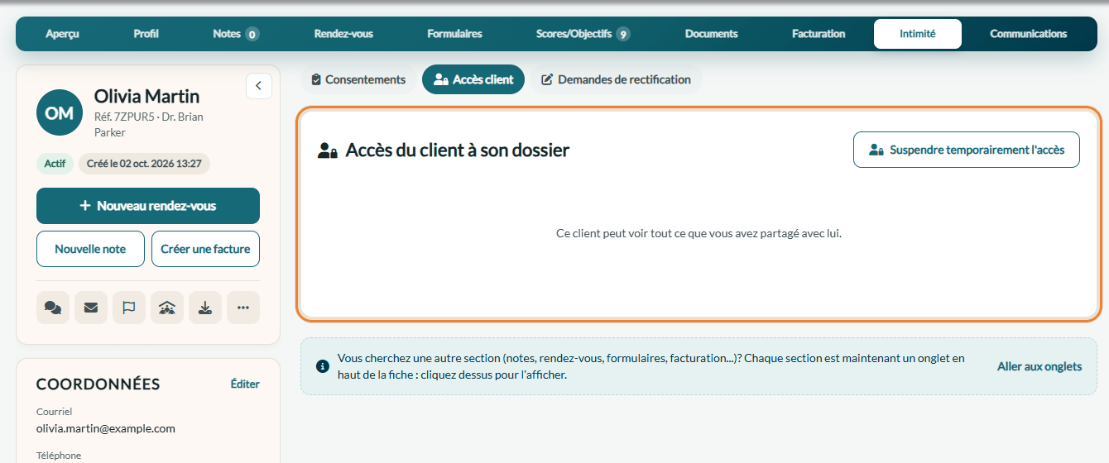Click the COORDONNÉES section heading
The image size is (1109, 463).
(x=98, y=384)
